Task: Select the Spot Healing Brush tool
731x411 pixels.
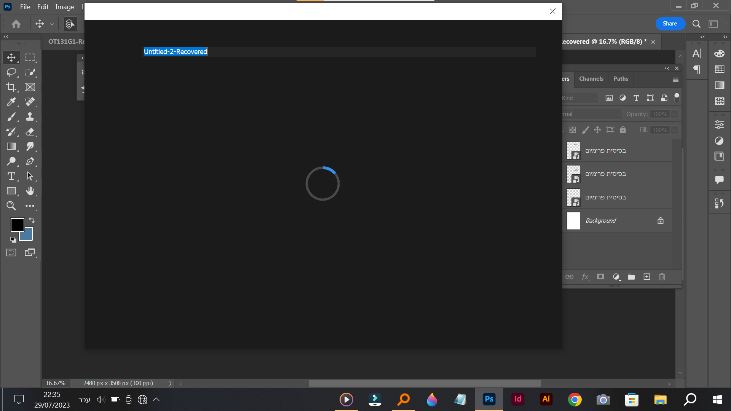Action: click(x=30, y=102)
